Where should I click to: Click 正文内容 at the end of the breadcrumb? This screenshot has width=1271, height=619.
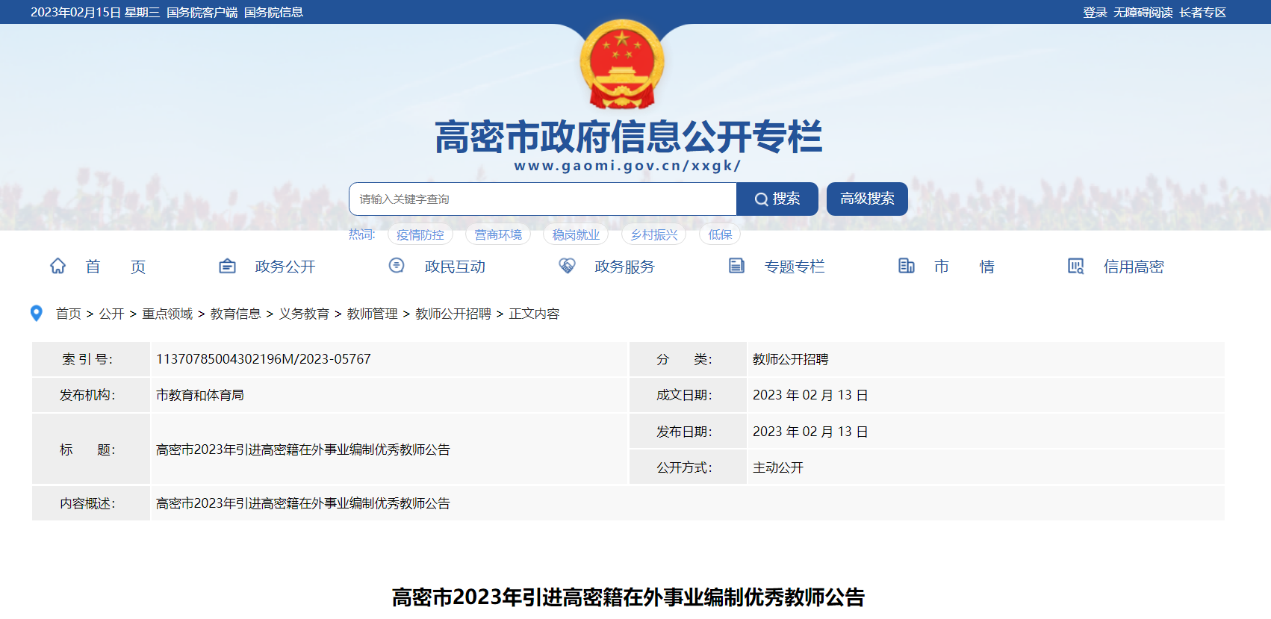tap(534, 314)
